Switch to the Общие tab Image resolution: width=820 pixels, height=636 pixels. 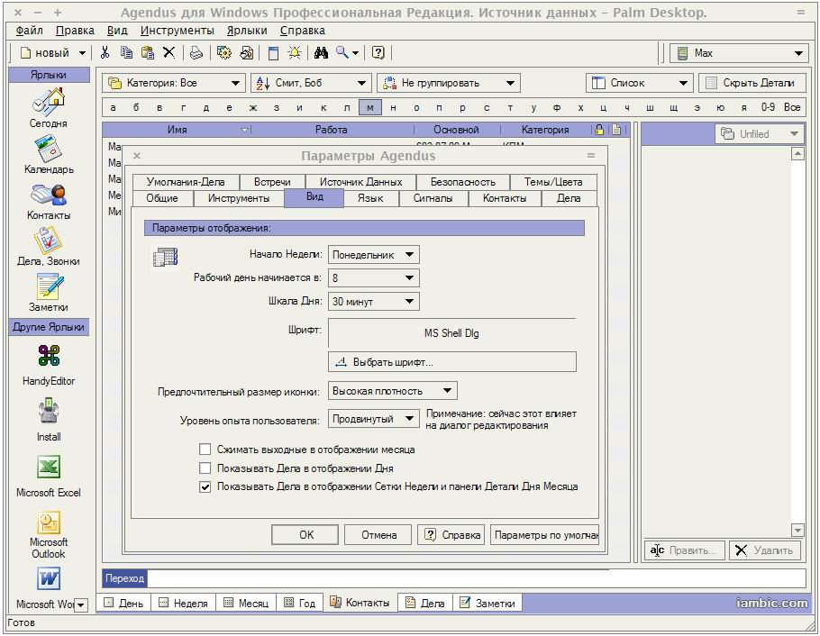click(162, 198)
